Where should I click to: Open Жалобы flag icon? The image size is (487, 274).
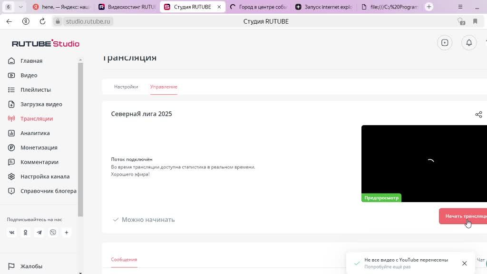pyautogui.click(x=11, y=266)
